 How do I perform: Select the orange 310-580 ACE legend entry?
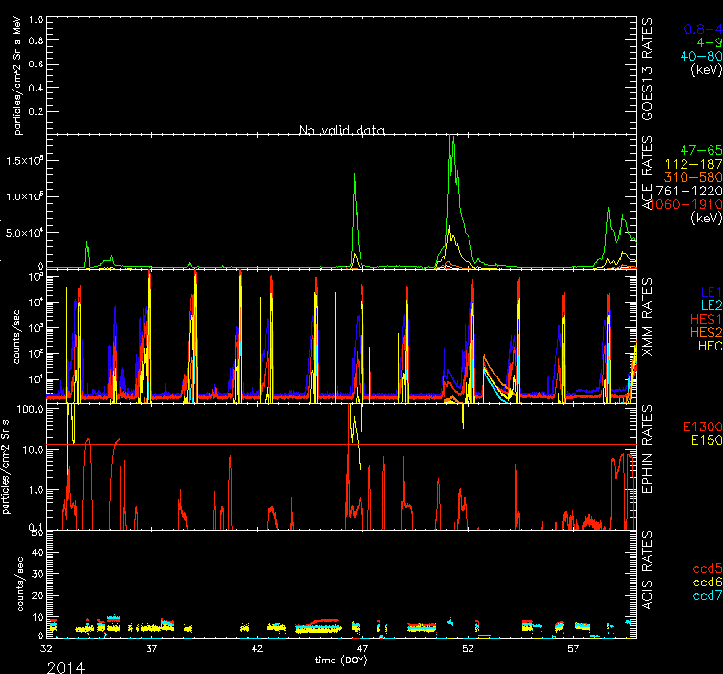pos(694,178)
